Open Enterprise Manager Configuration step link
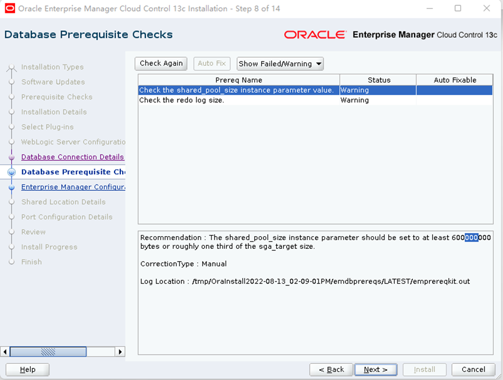The image size is (503, 380). (x=73, y=187)
